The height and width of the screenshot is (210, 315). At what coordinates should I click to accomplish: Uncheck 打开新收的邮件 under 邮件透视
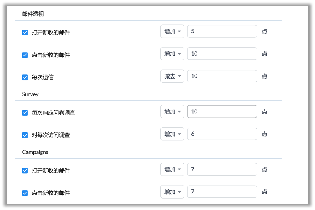(x=25, y=33)
